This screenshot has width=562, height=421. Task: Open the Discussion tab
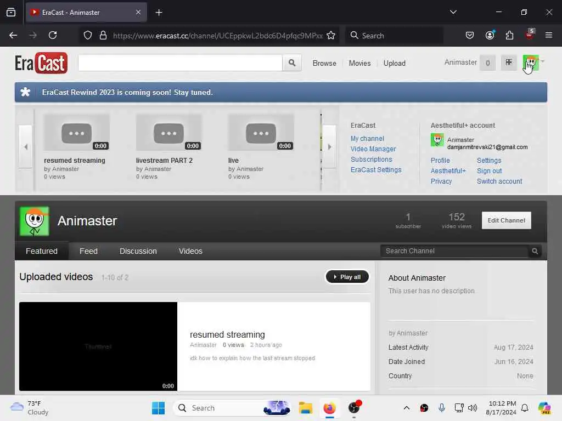pos(138,251)
